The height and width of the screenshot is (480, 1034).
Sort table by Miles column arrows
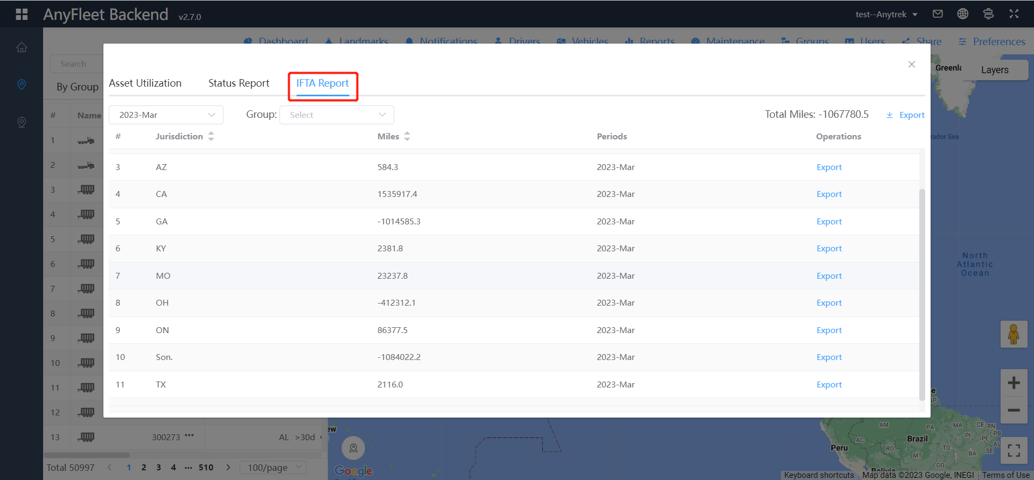pyautogui.click(x=407, y=136)
